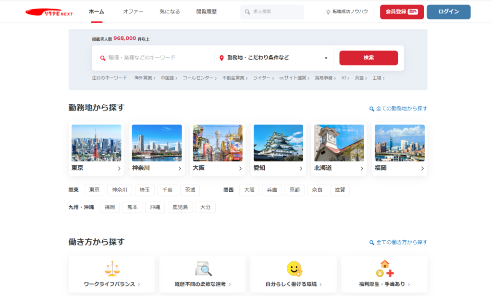Open the 全ての勤務地から探す link
Image resolution: width=492 pixels, height=296 pixels.
[x=398, y=109]
